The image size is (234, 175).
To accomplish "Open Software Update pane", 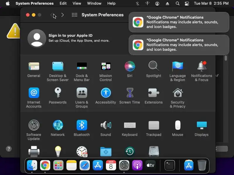I will (34, 130).
